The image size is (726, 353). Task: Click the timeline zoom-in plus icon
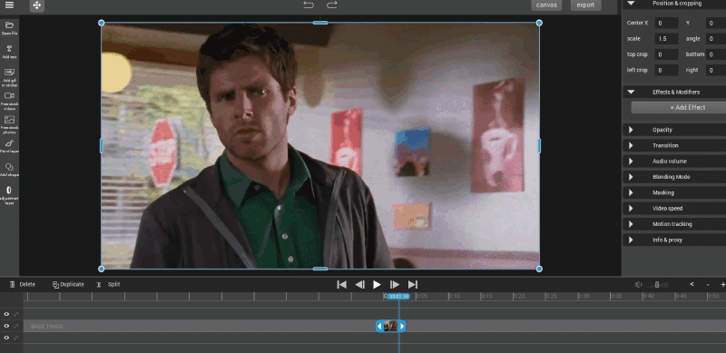722,284
